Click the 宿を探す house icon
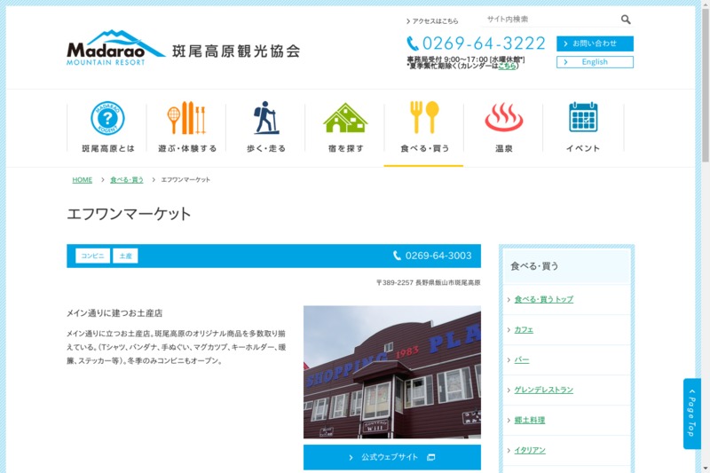Viewport: 710px width, 473px height. [x=344, y=118]
